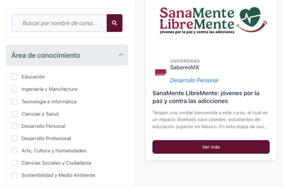Image resolution: width=283 pixels, height=187 pixels.
Task: Click the SaberesMX university logo
Action: click(x=161, y=72)
